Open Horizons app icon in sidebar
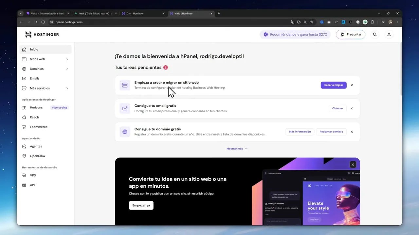The width and height of the screenshot is (419, 235). click(24, 107)
